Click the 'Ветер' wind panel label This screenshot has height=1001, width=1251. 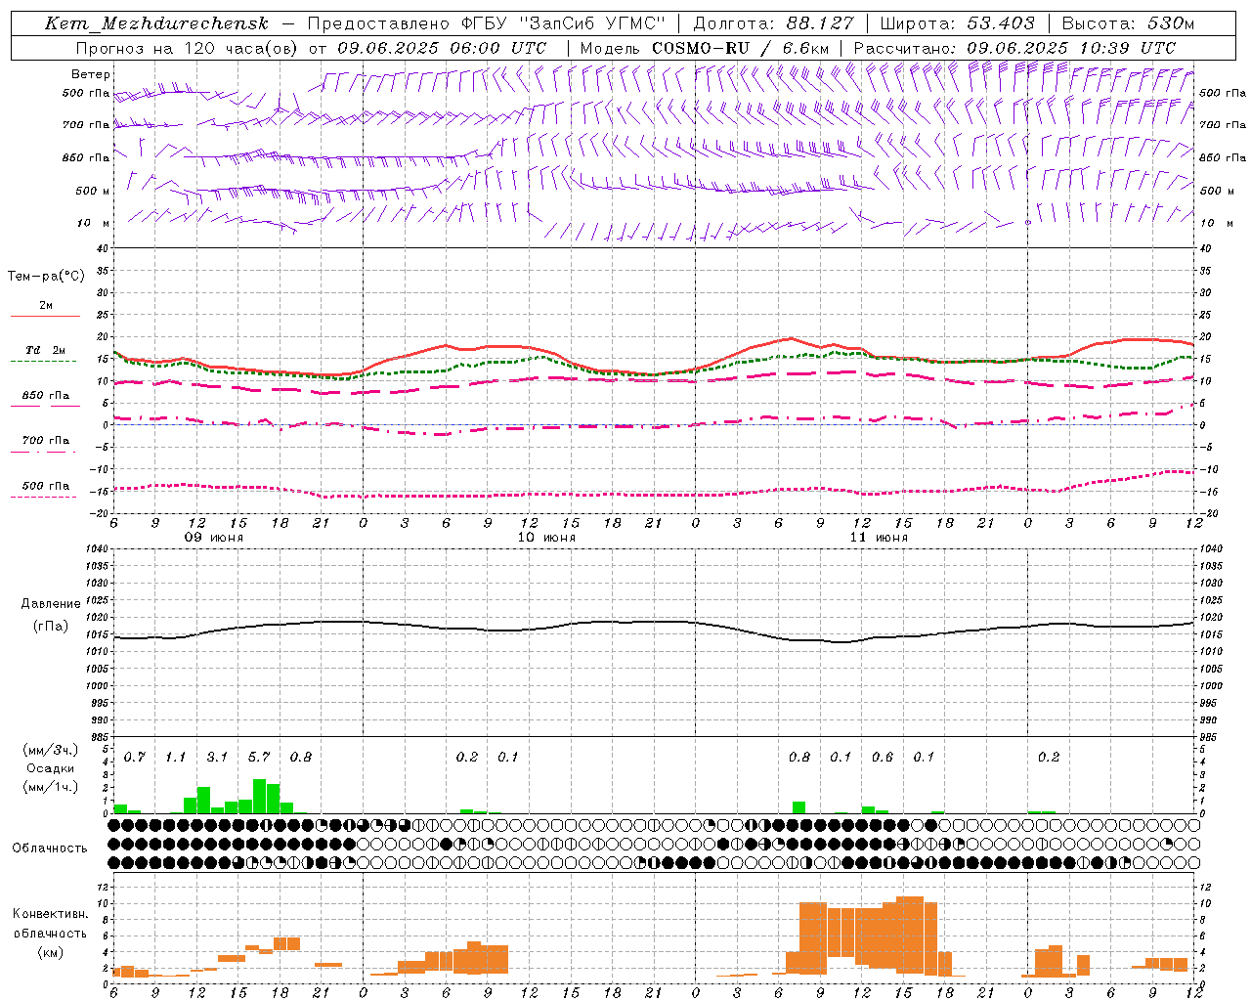91,74
